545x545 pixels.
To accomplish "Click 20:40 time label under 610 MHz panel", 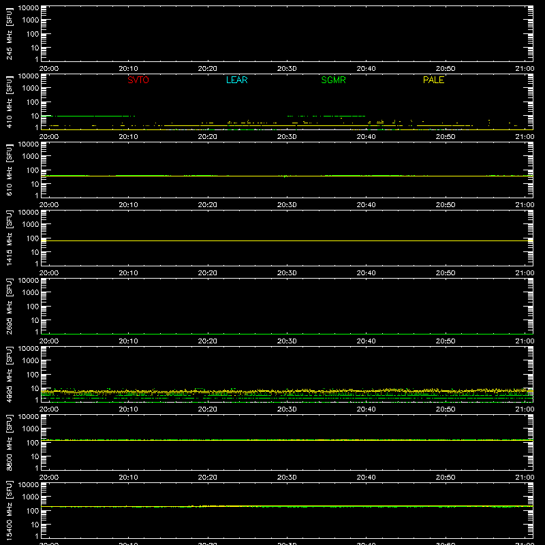I will (x=366, y=205).
